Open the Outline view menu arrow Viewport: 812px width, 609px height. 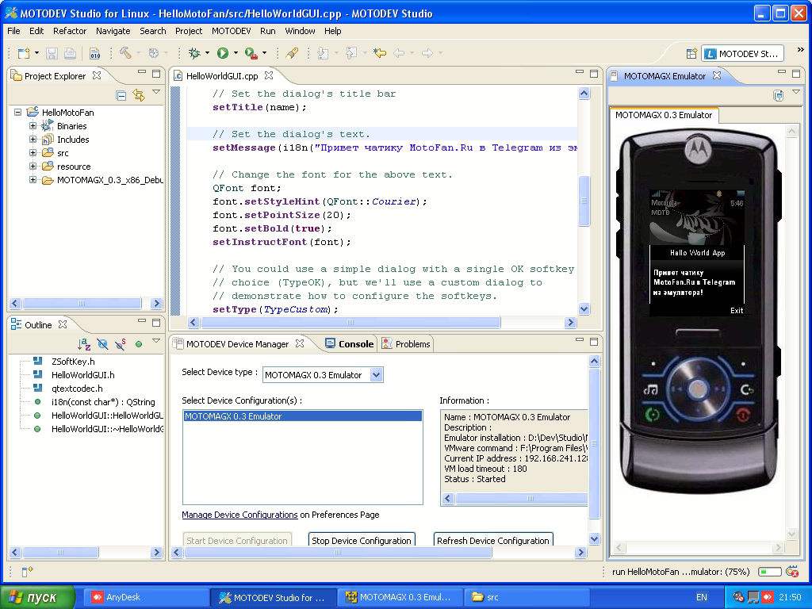point(156,341)
